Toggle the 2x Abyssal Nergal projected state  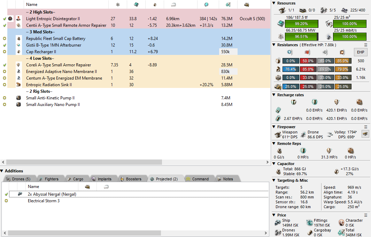click(6, 194)
